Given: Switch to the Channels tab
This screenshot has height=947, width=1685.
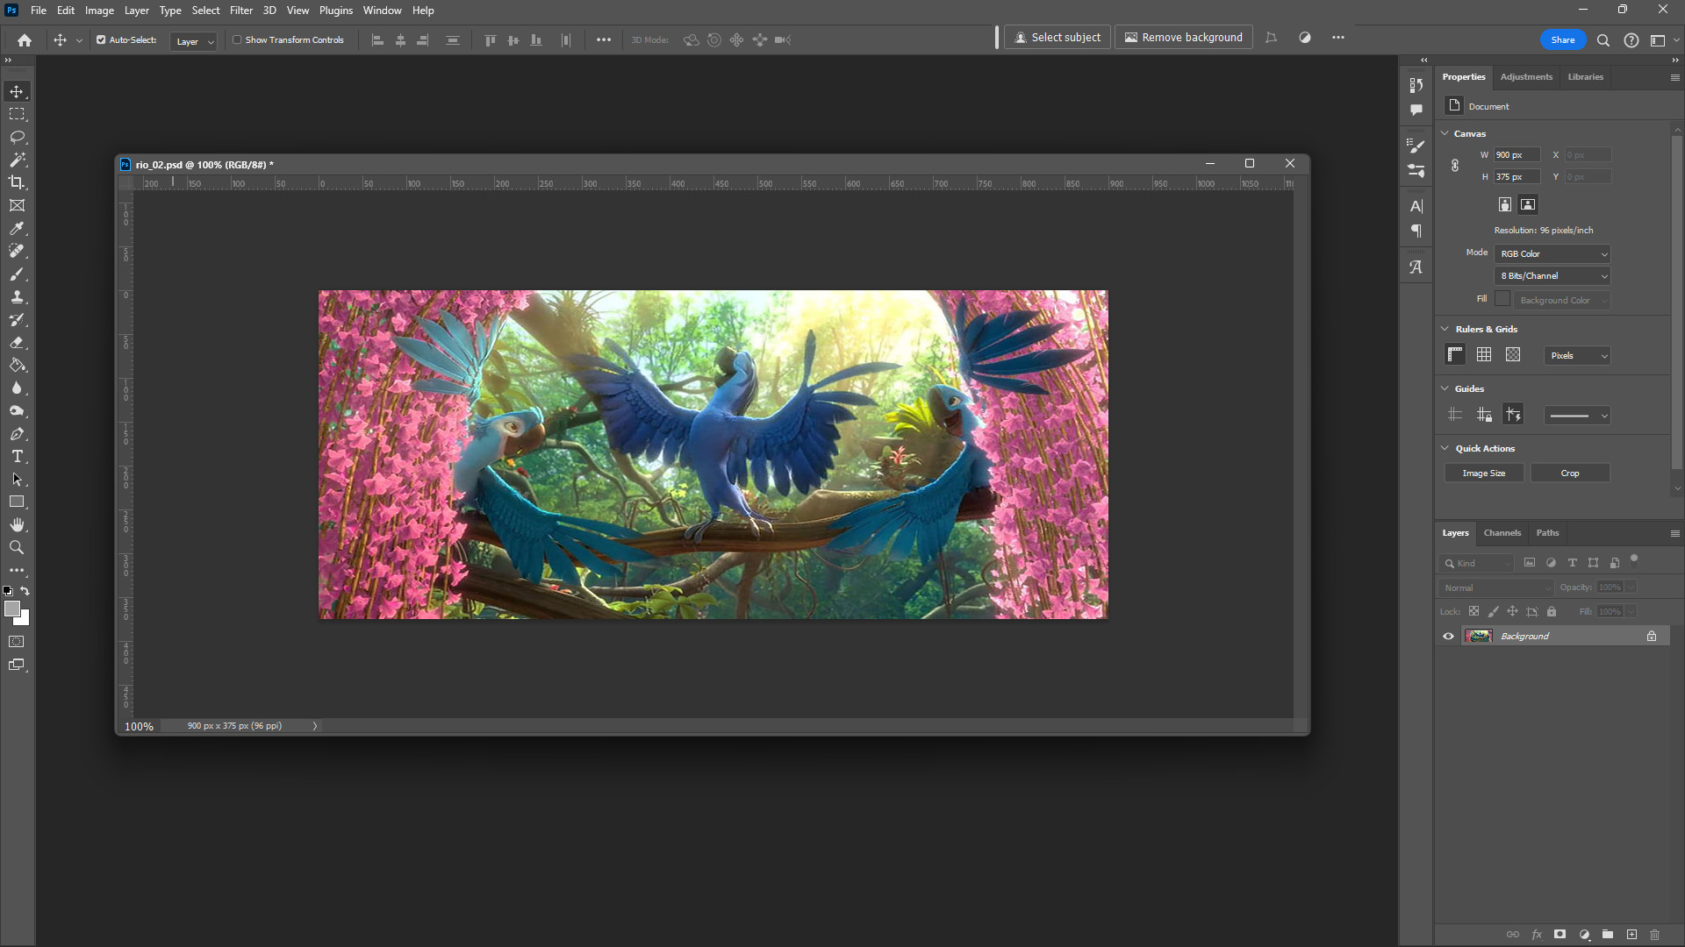Looking at the screenshot, I should click(1502, 533).
